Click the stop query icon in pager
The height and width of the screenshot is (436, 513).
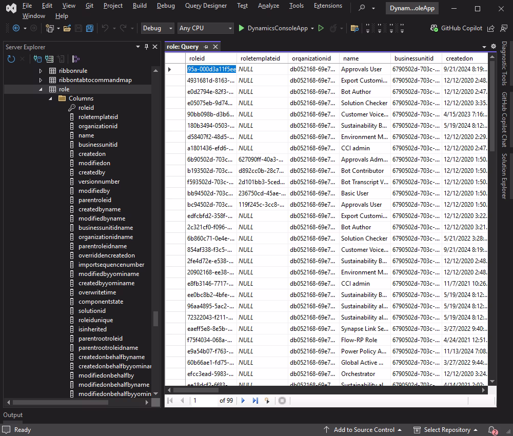click(282, 400)
